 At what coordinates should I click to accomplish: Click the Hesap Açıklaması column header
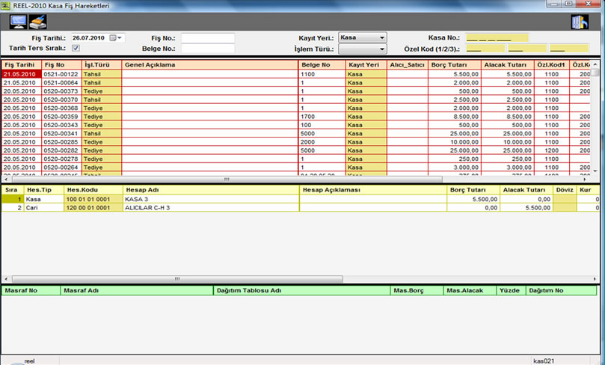point(373,190)
